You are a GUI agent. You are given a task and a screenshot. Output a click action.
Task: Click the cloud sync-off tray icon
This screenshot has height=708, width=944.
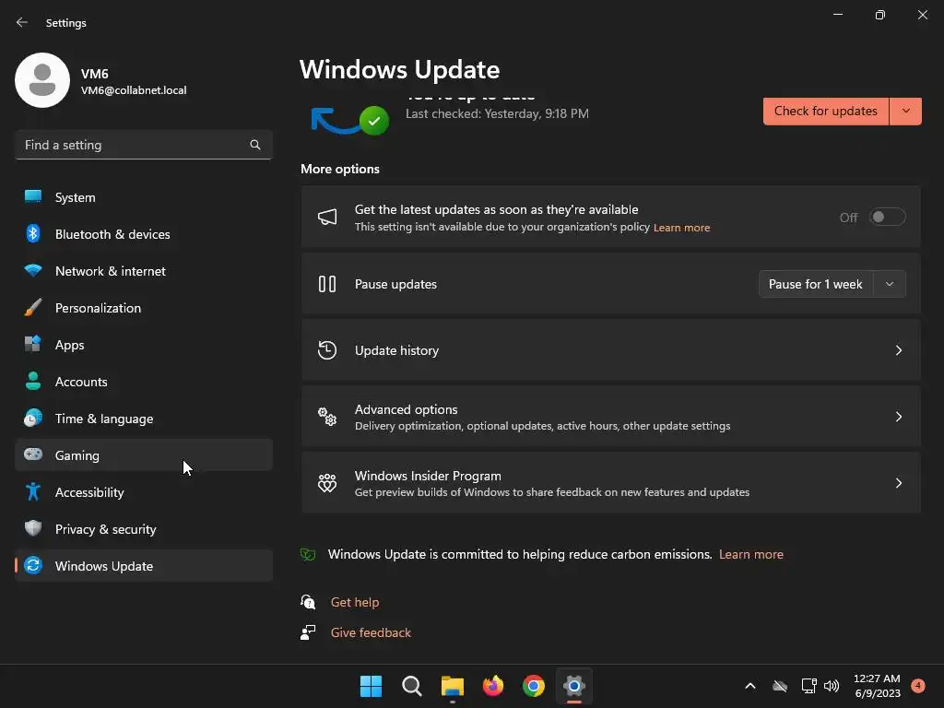[780, 686]
